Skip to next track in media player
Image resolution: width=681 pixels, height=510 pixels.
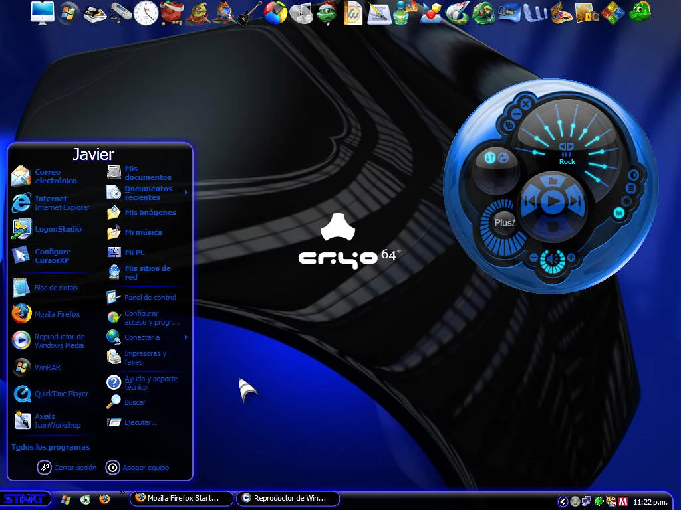point(575,201)
